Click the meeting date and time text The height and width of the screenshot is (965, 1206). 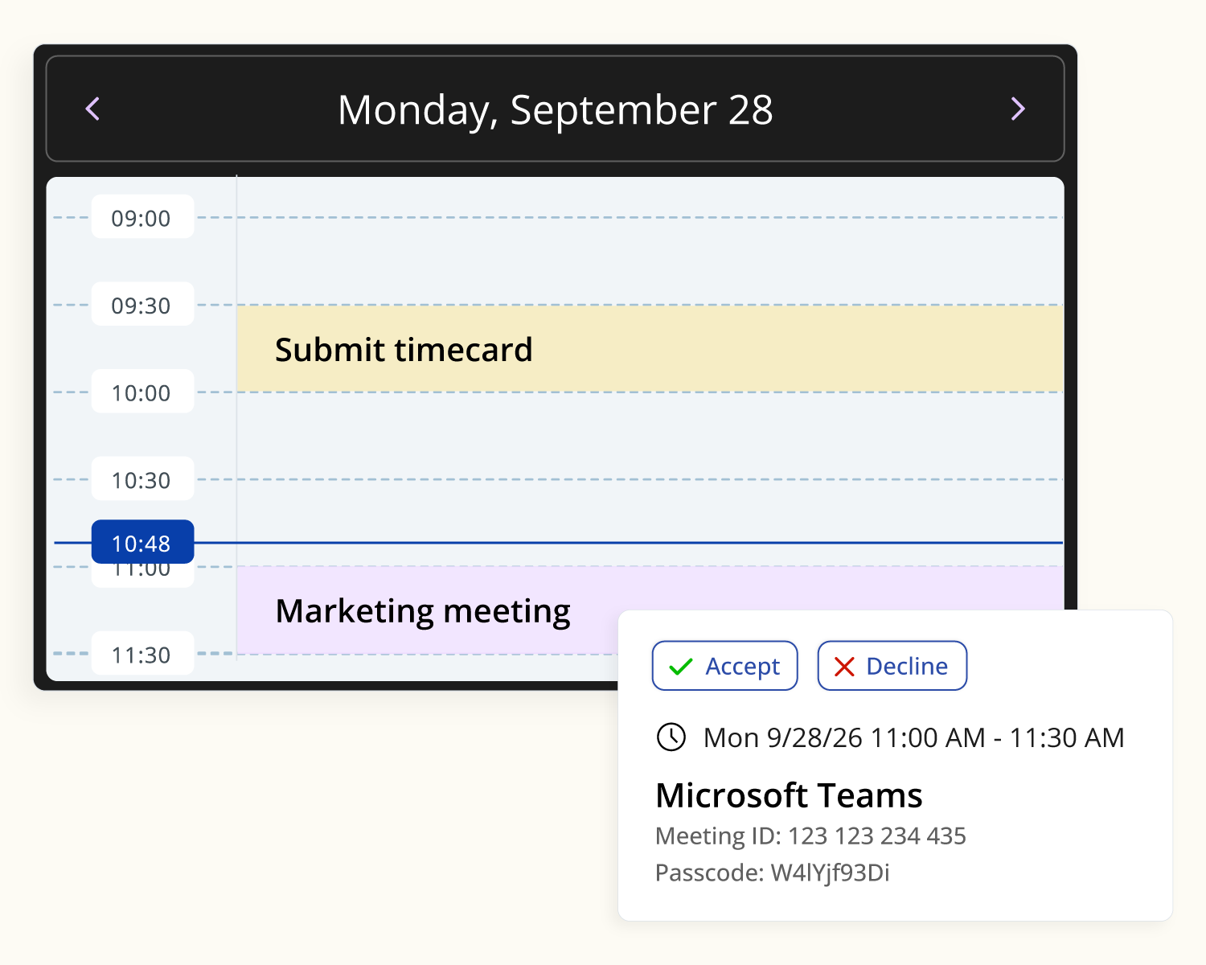click(913, 737)
